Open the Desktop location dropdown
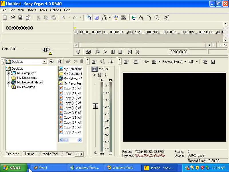This screenshot has height=172, width=229. pos(45,61)
